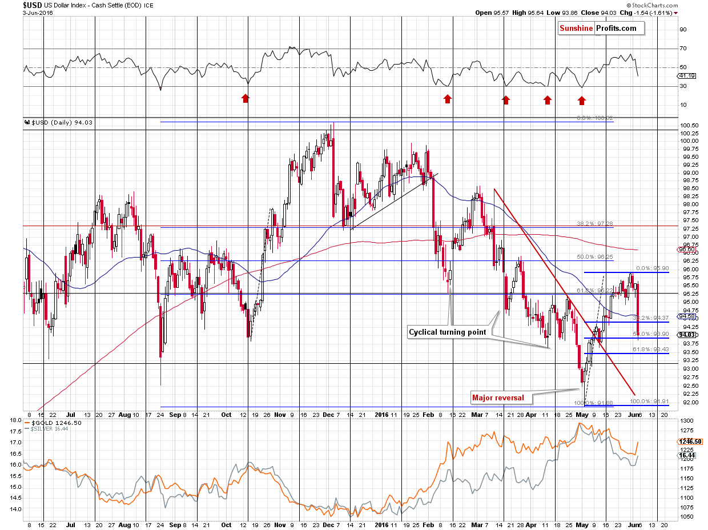This screenshot has height=530, width=708.
Task: Click the '50.0%: 96.25' Fibonacci label
Action: [x=596, y=257]
